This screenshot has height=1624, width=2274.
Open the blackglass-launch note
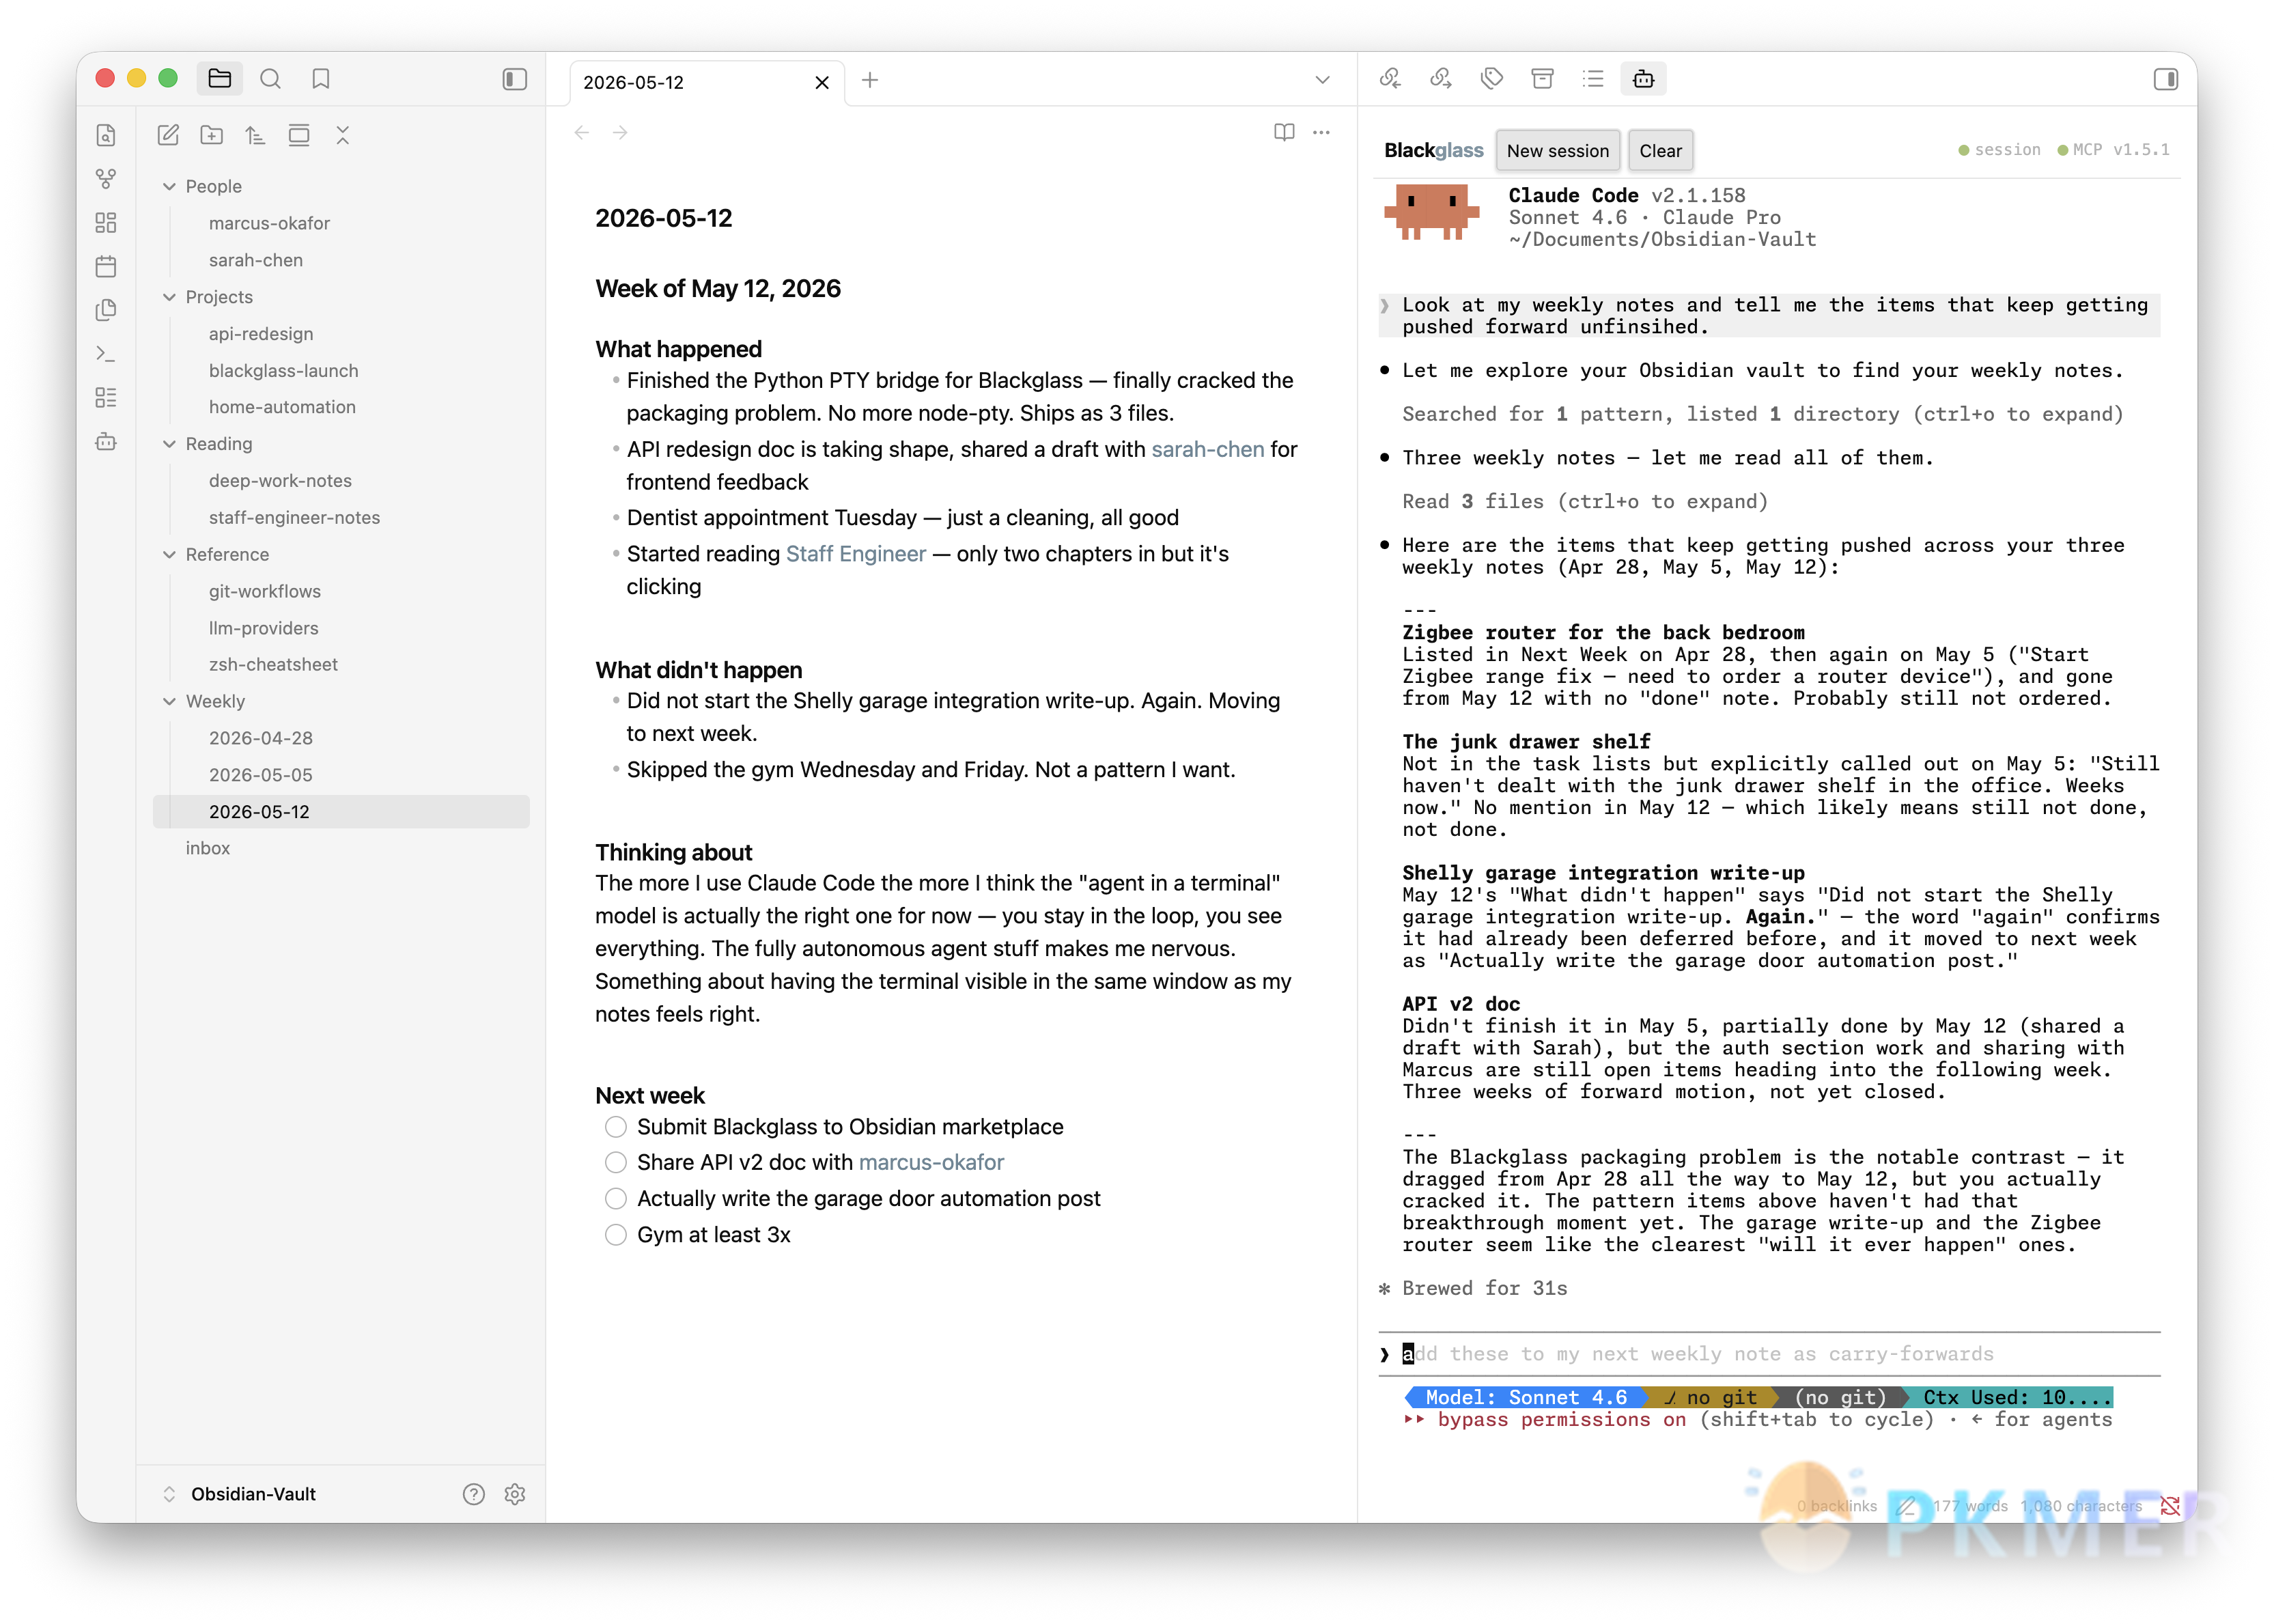click(283, 371)
